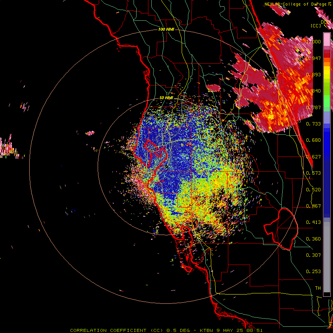333x333 pixels.
Task: Click the "50 NMI" range ring label
Action: tap(166, 98)
